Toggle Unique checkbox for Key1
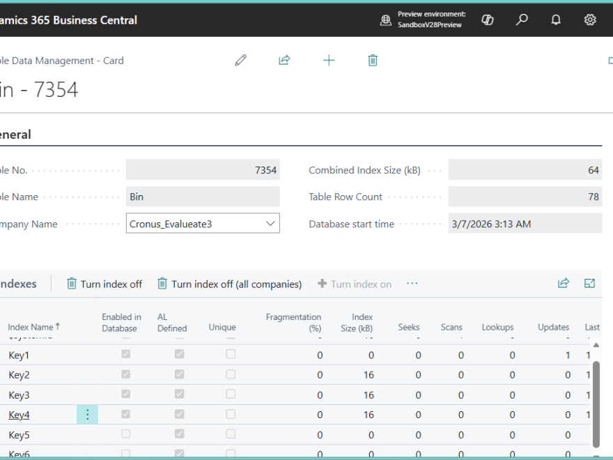 231,355
